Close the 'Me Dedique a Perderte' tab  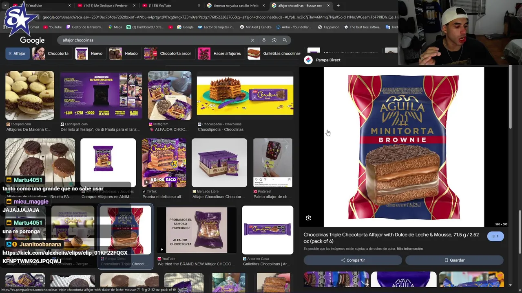pos(134,6)
